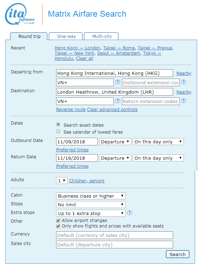Expand the Stops dropdown
Viewport: 202px width, 271px height.
coord(91,205)
